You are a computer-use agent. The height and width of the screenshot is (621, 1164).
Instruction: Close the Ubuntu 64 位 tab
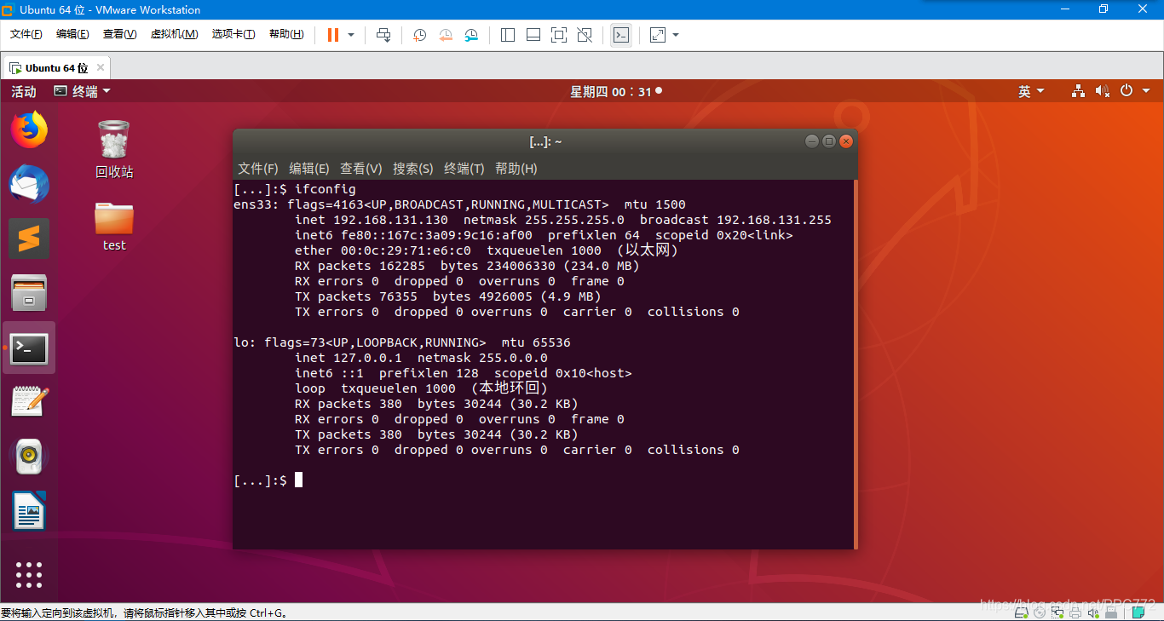(101, 67)
